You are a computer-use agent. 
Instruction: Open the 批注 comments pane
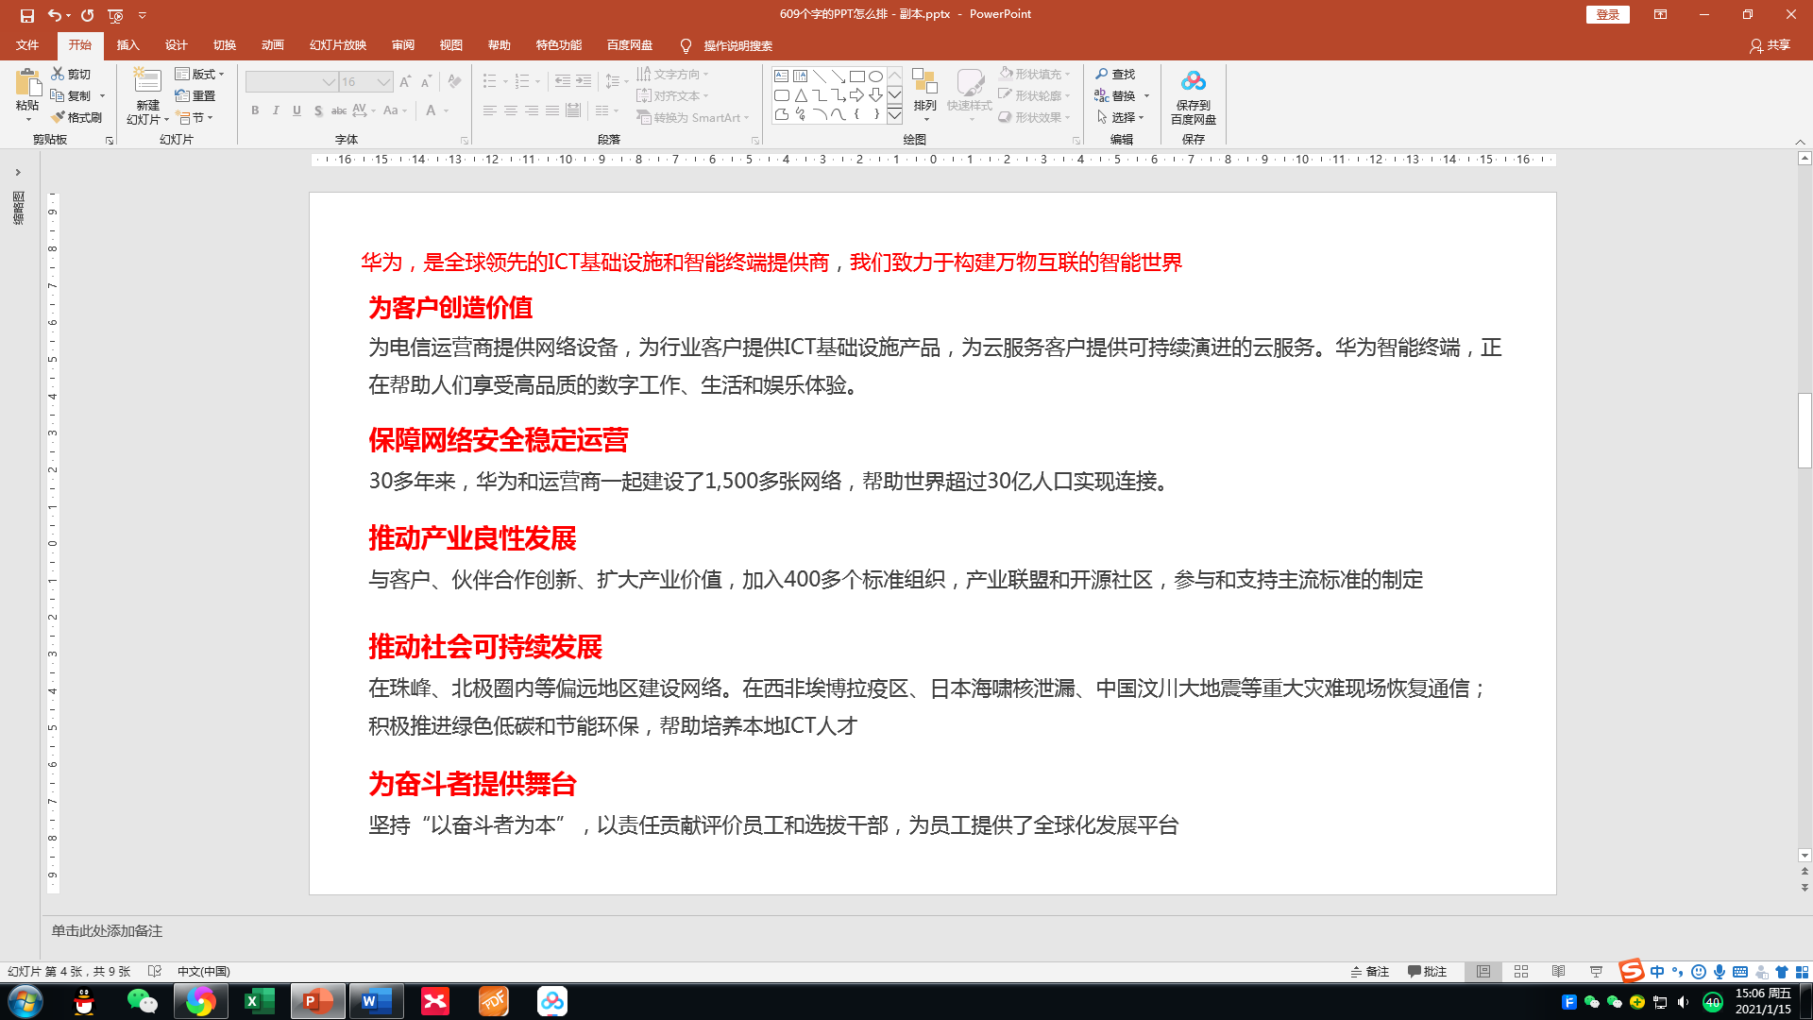(1427, 972)
